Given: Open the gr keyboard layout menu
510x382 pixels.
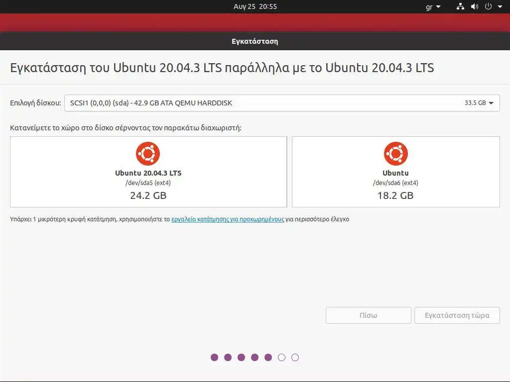Looking at the screenshot, I should tap(433, 6).
